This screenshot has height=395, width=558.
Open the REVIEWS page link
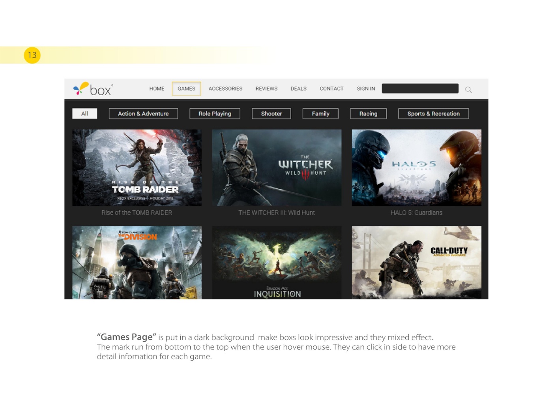click(x=266, y=89)
